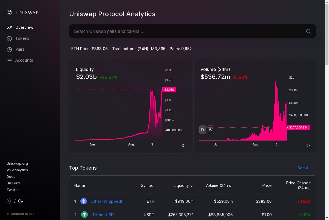Click the +22.92% liquidity change value
The width and height of the screenshot is (329, 220).
(108, 78)
